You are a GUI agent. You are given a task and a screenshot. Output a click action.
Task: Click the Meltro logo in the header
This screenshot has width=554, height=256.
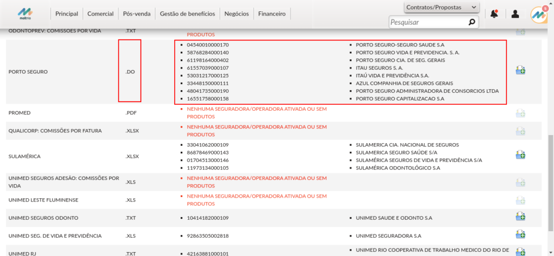tap(25, 14)
